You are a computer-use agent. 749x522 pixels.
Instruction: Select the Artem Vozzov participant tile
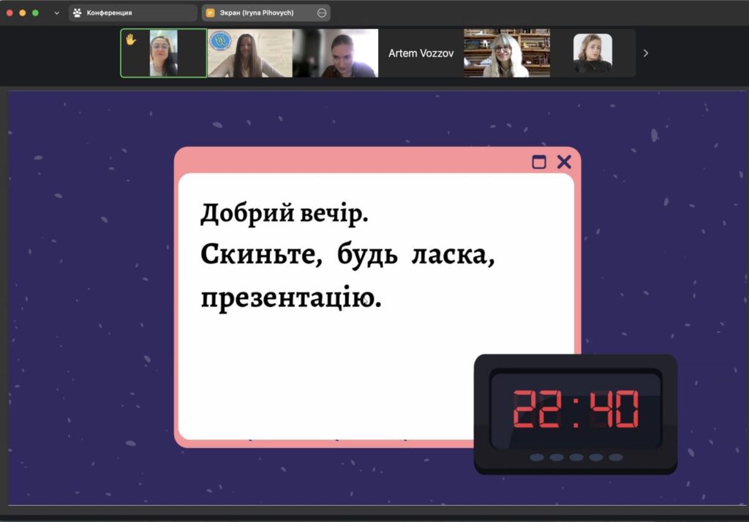click(421, 53)
